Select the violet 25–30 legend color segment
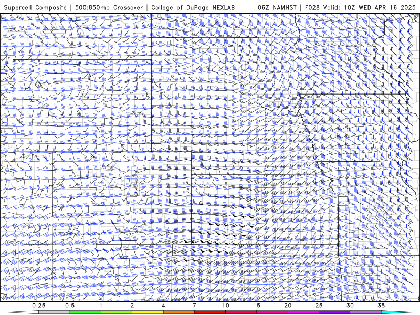The image size is (420, 315). click(334, 312)
